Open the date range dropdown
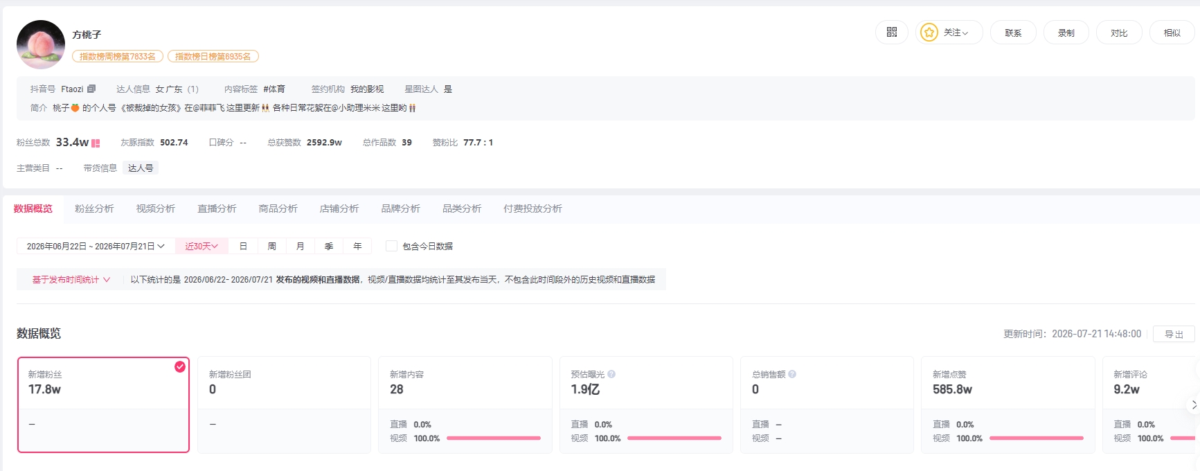 tap(96, 246)
